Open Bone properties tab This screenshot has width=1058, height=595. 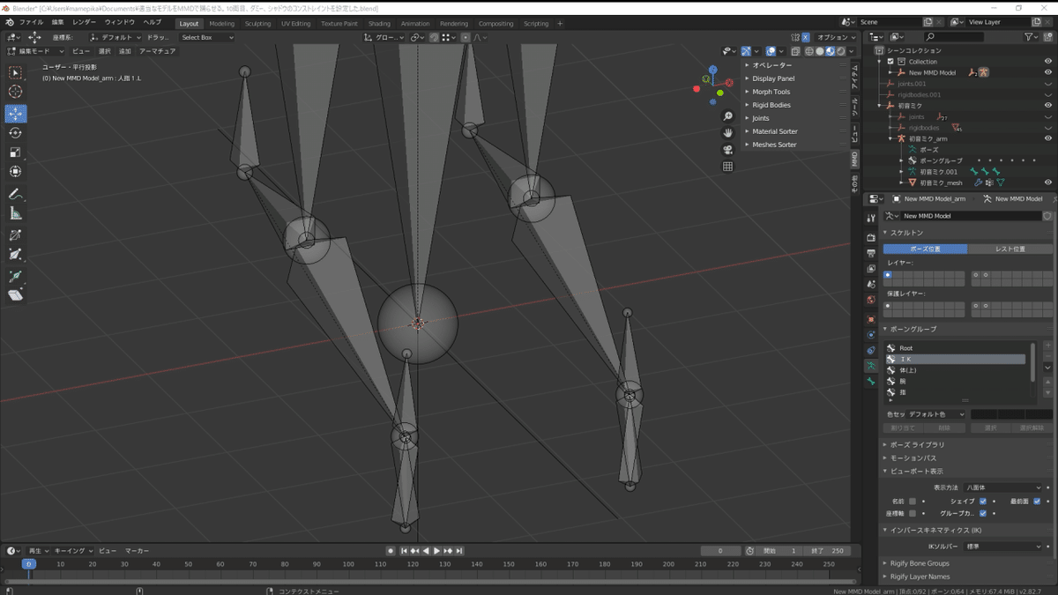click(871, 382)
